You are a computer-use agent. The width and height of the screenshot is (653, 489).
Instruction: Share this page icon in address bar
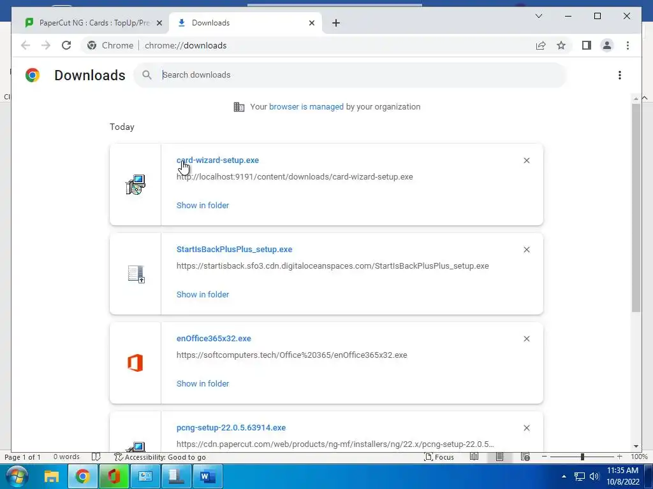click(541, 45)
